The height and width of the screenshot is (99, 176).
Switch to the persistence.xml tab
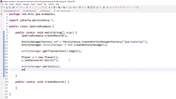click(30, 11)
